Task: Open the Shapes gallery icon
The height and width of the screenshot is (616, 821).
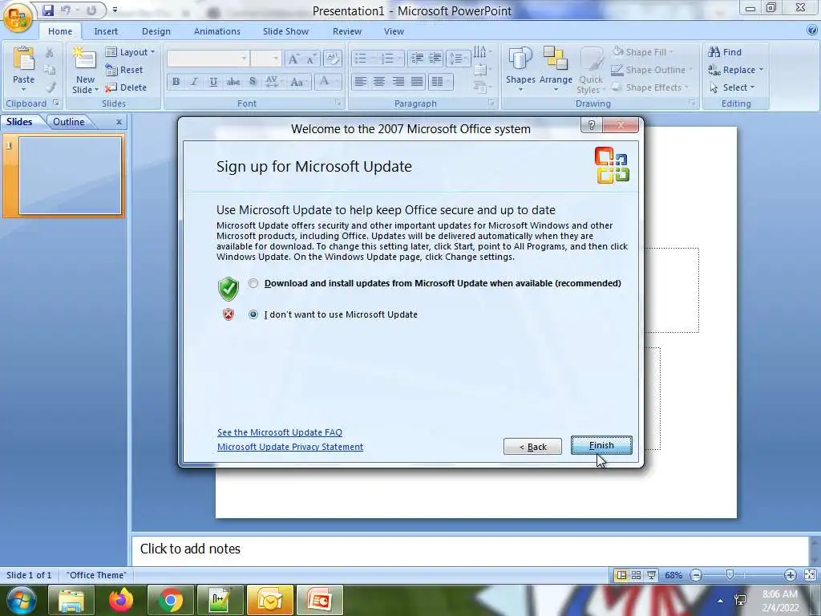Action: 520,59
